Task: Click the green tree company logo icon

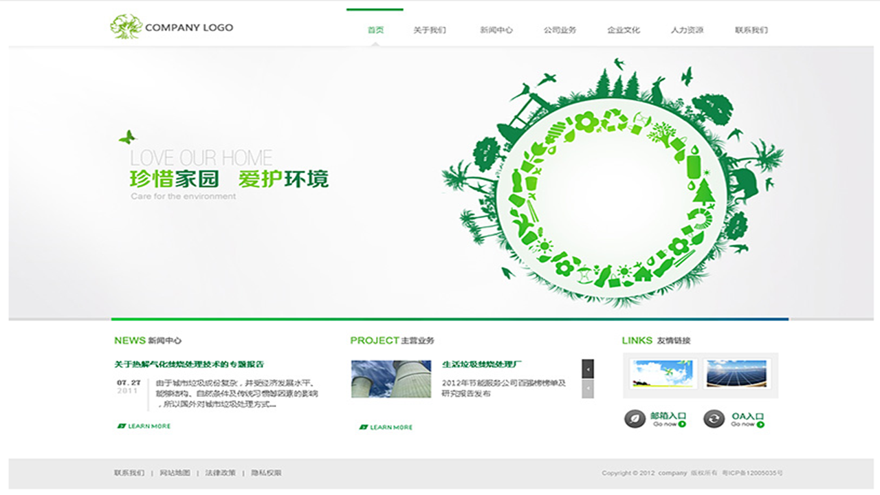Action: [126, 27]
